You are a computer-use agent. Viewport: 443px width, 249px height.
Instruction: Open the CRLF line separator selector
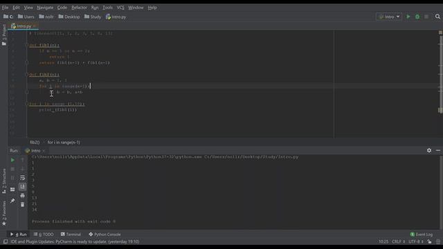(x=399, y=241)
